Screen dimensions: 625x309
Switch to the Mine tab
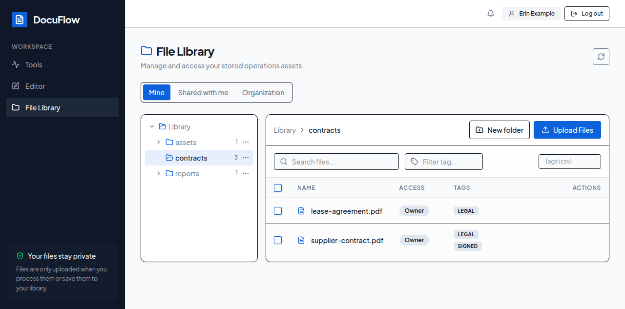[157, 92]
